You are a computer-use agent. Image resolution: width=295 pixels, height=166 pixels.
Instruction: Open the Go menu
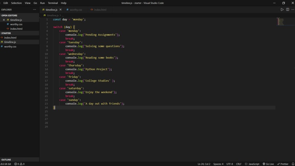[x=35, y=3]
